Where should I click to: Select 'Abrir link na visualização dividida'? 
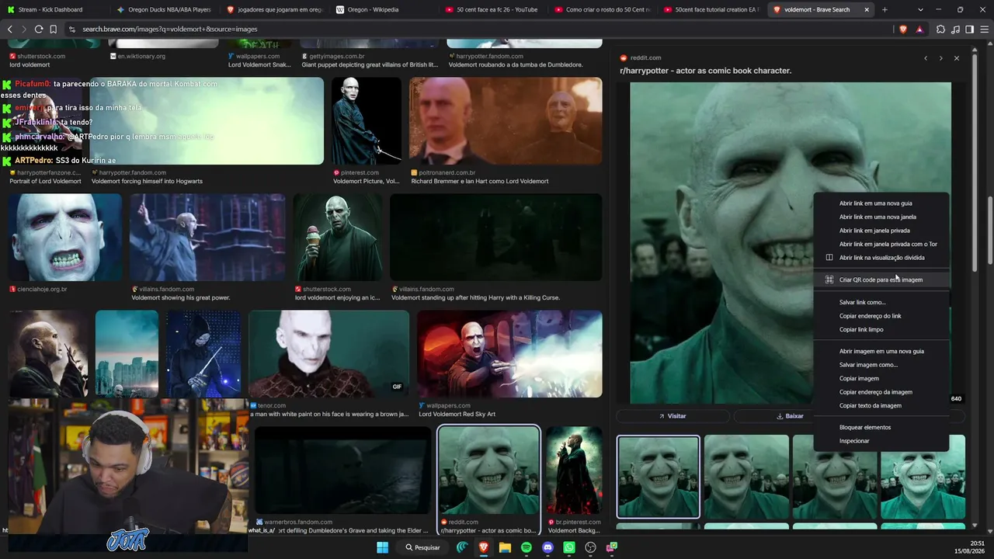pyautogui.click(x=881, y=258)
